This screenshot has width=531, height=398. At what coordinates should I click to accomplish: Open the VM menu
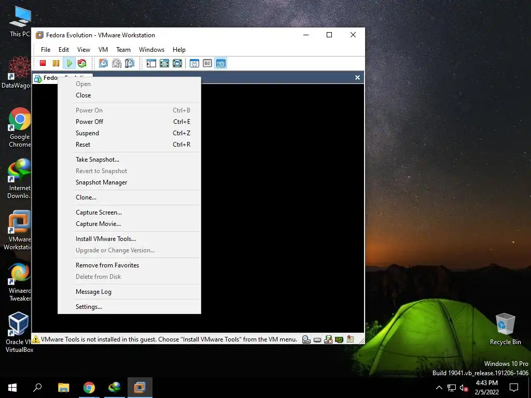[x=103, y=50]
